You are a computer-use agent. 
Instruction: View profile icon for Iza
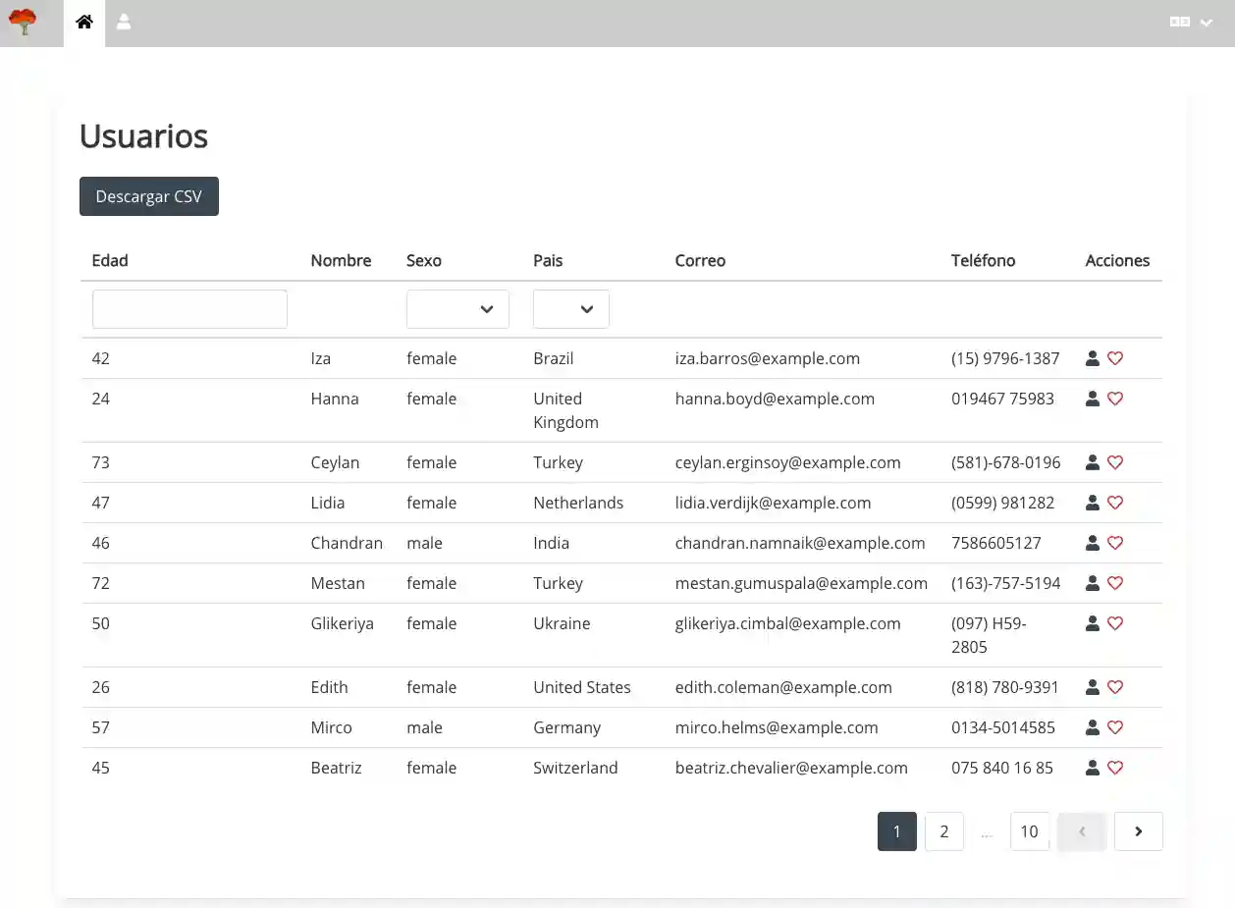click(1093, 358)
